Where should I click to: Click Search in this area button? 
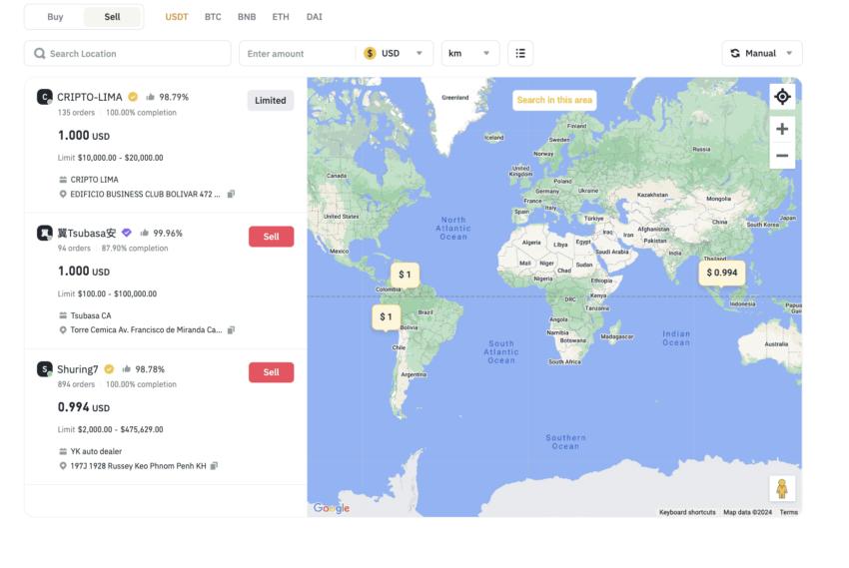[x=554, y=100]
